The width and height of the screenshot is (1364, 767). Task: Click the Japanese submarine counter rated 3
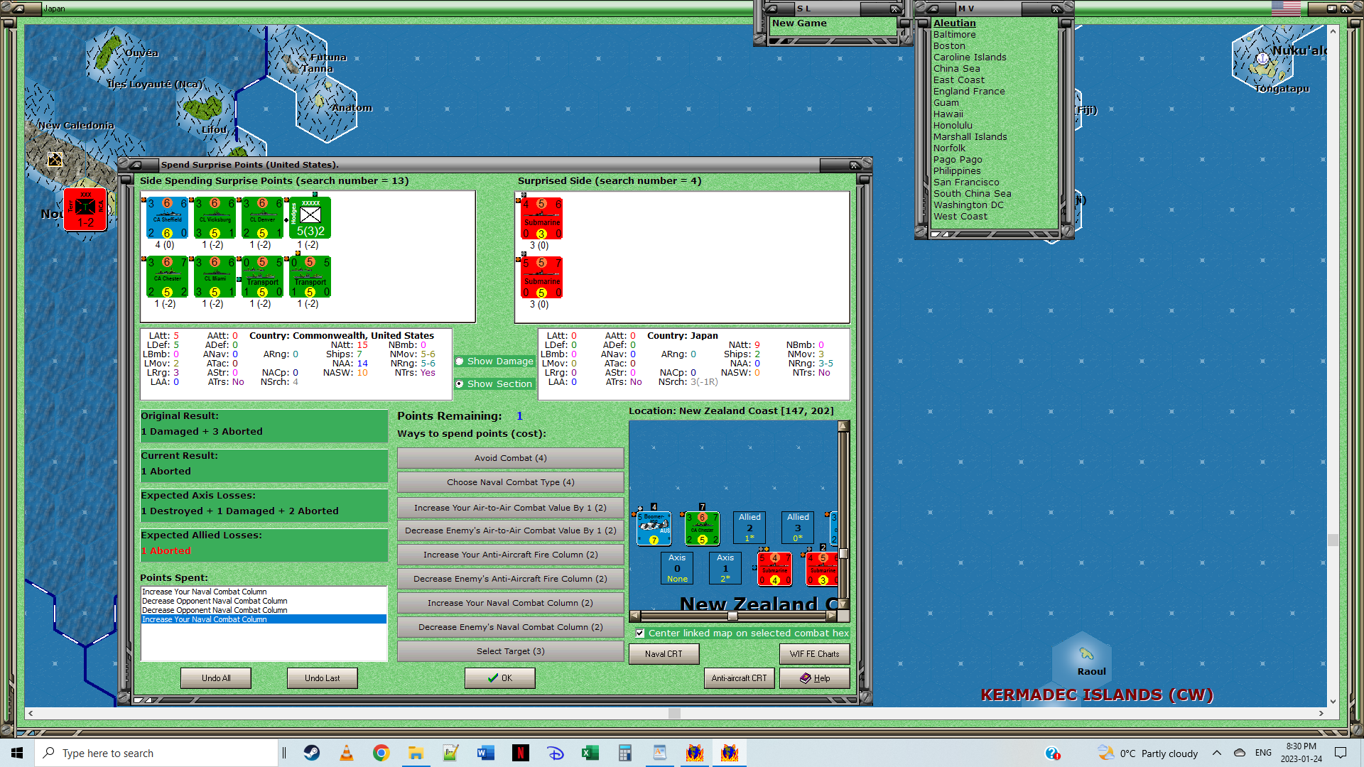point(541,219)
